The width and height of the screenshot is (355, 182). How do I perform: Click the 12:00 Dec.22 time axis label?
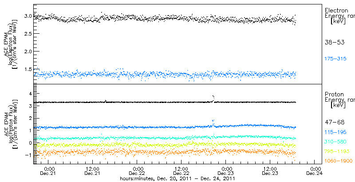pos(181,171)
